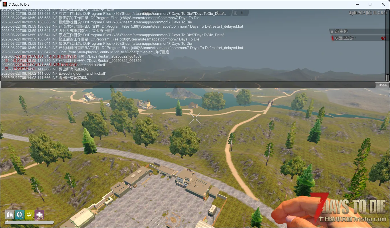Click the purple god mode cross icon

(x=39, y=215)
